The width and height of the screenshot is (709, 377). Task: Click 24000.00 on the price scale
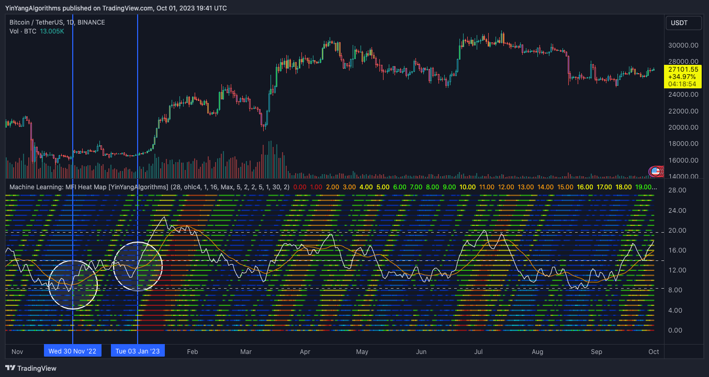pyautogui.click(x=683, y=95)
